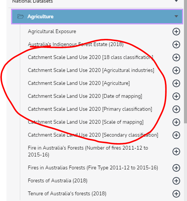This screenshot has width=187, height=201.
Task: Add Australia's Indigenous Forest Estate (2018) using its plus icon
Action: [x=176, y=45]
